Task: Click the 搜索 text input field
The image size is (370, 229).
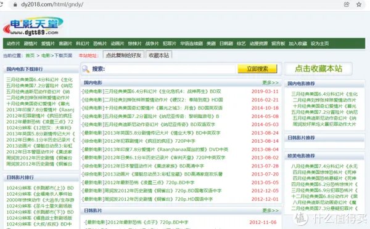Action: 170,69
